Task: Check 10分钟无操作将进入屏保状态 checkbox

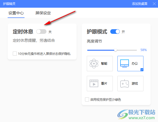Action: [x=15, y=54]
